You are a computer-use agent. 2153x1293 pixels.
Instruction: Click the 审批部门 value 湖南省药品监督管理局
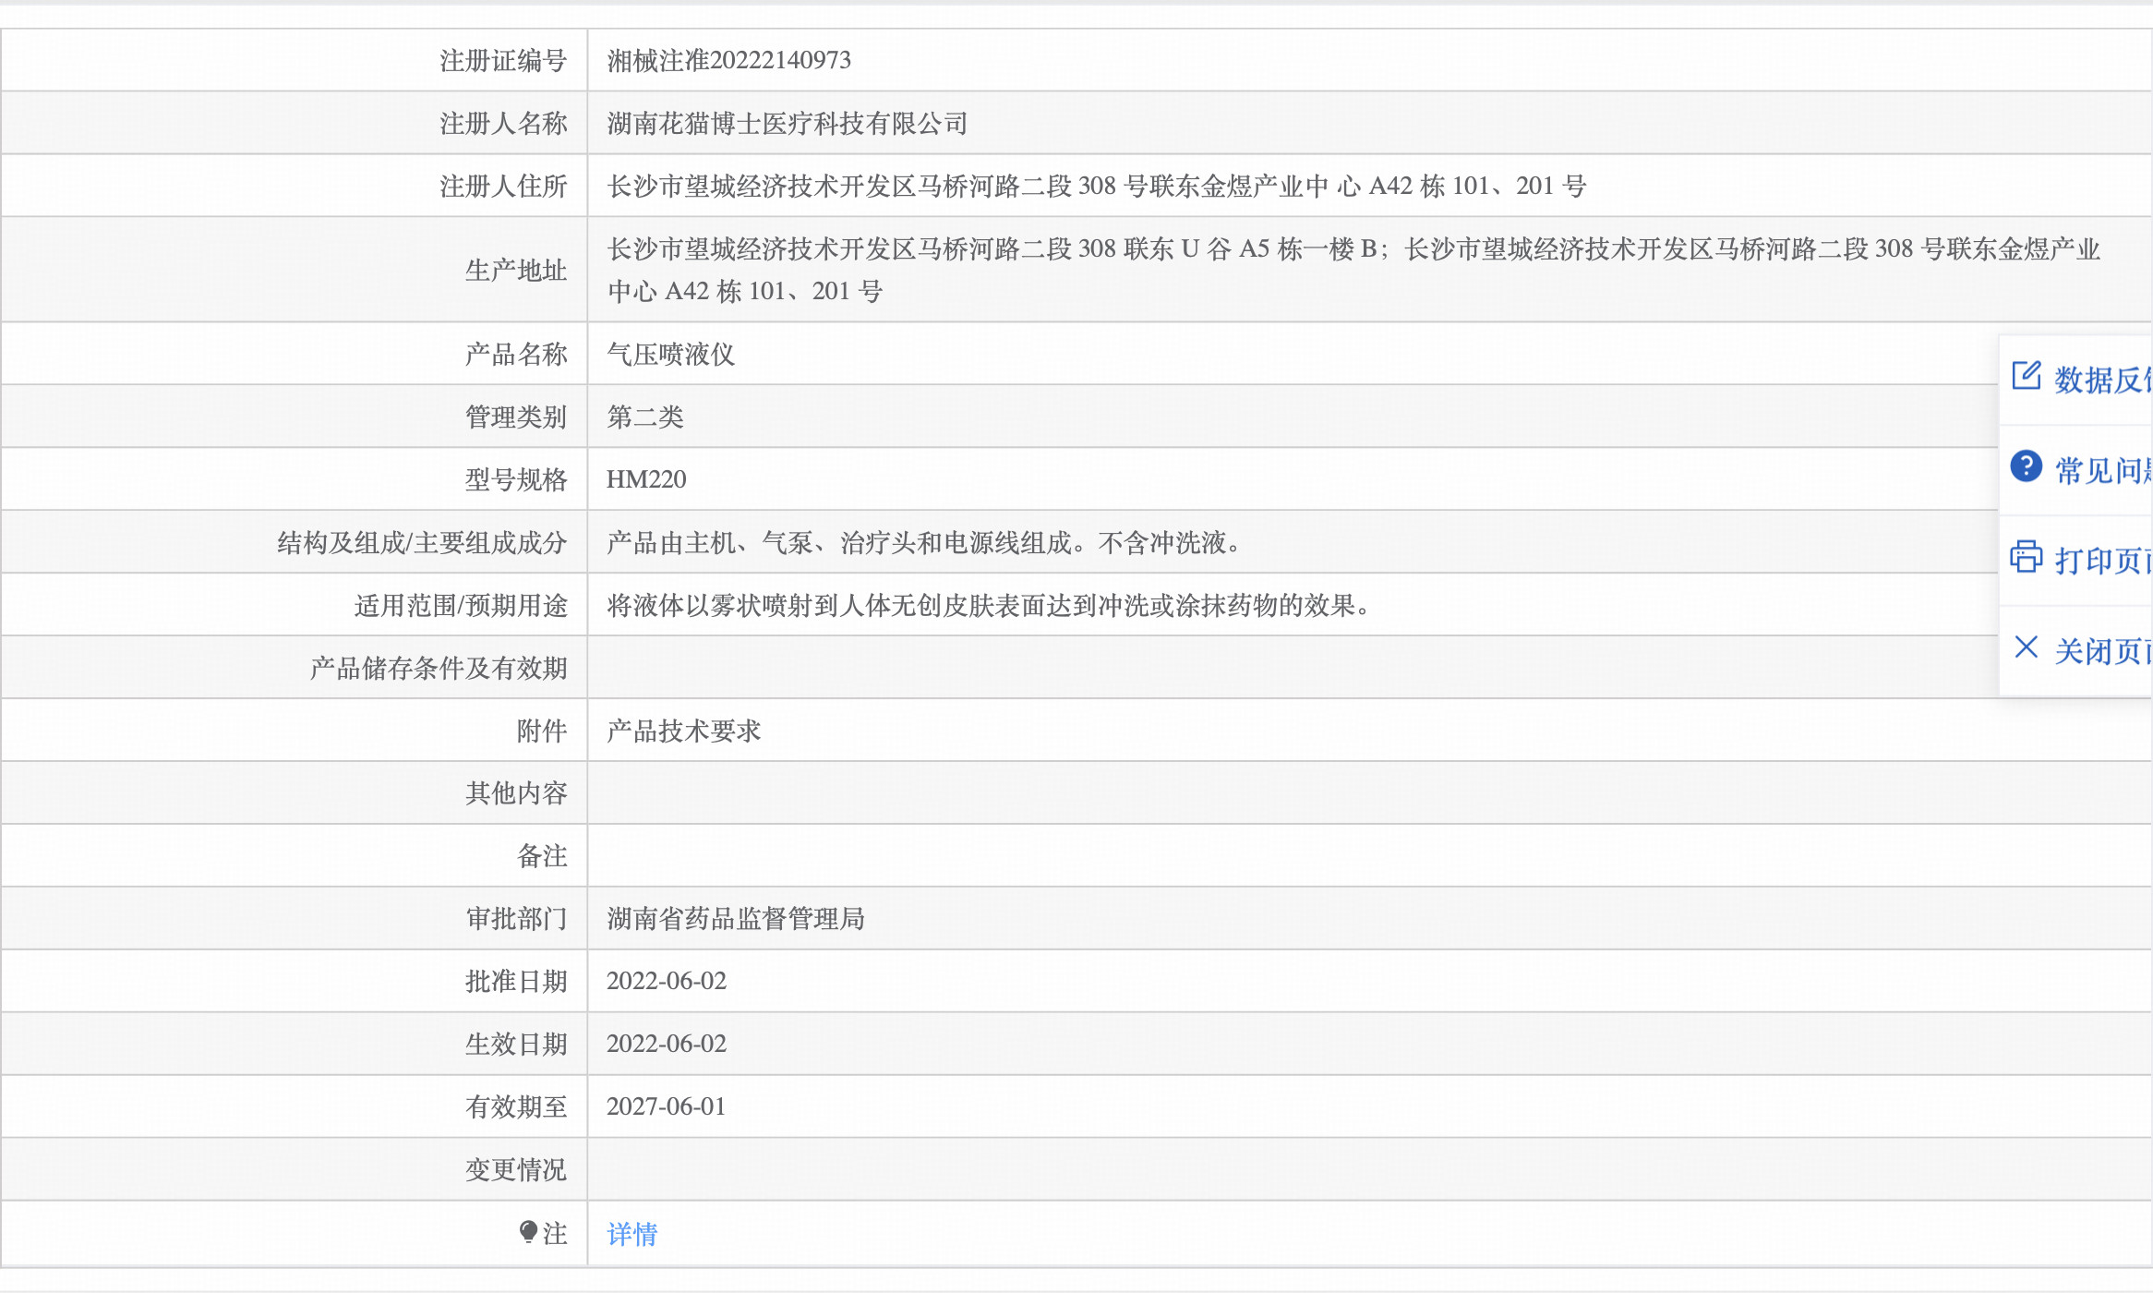736,919
